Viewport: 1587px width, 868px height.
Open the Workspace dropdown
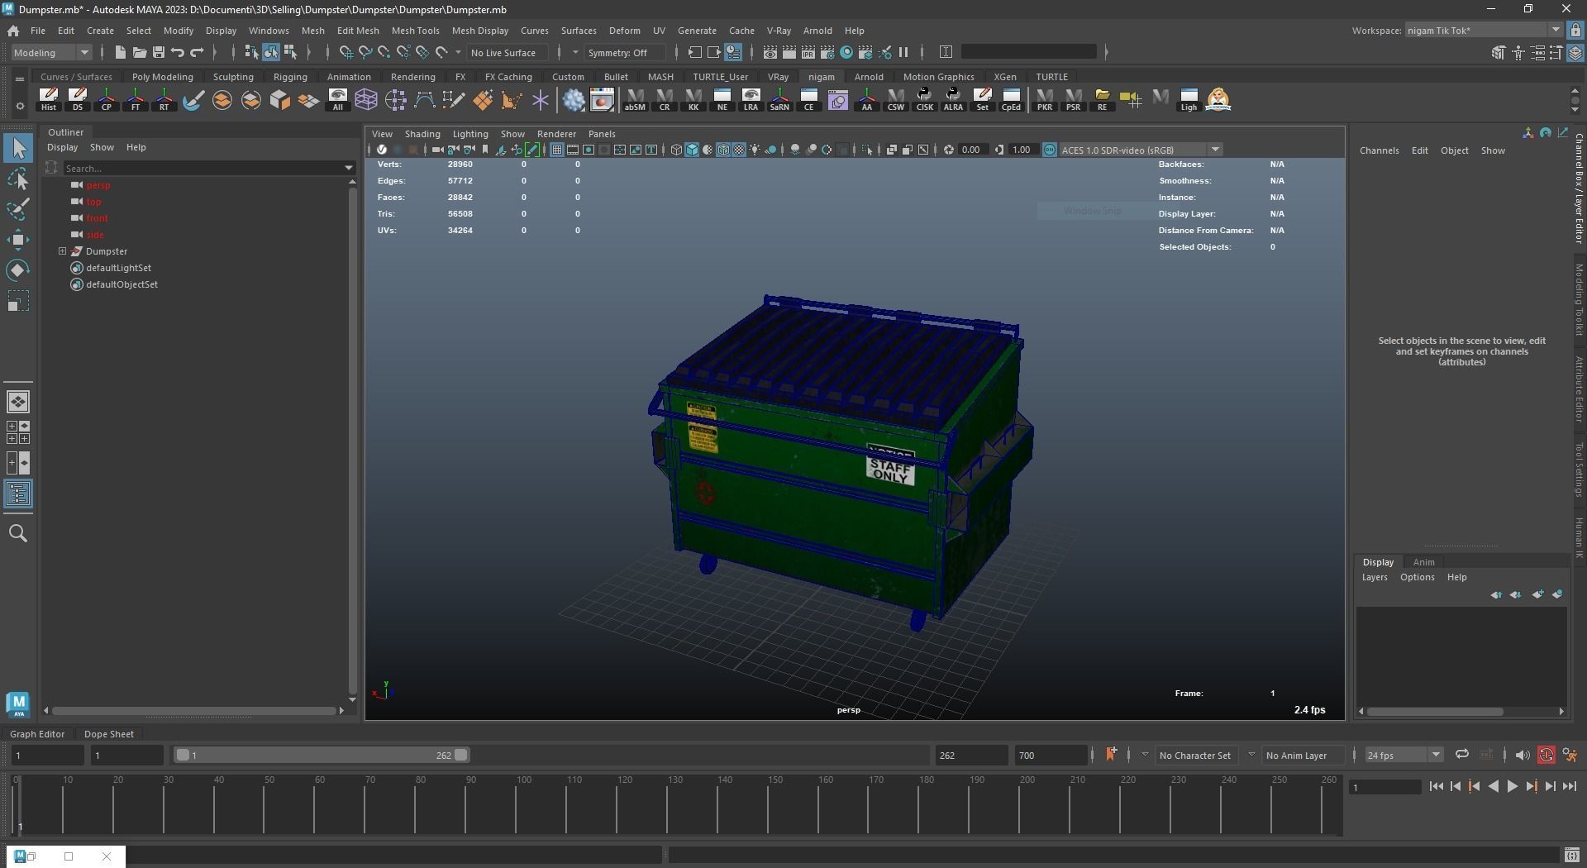(x=1483, y=31)
